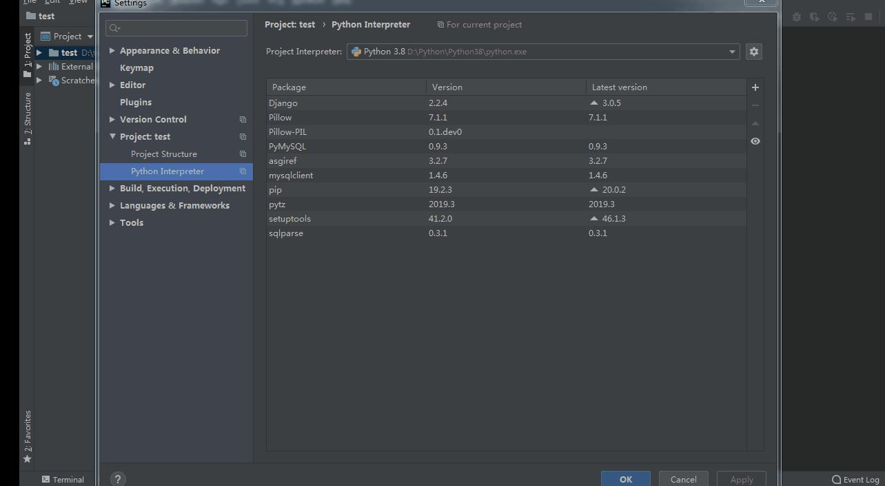Expand Languages & Frameworks section

click(x=112, y=205)
